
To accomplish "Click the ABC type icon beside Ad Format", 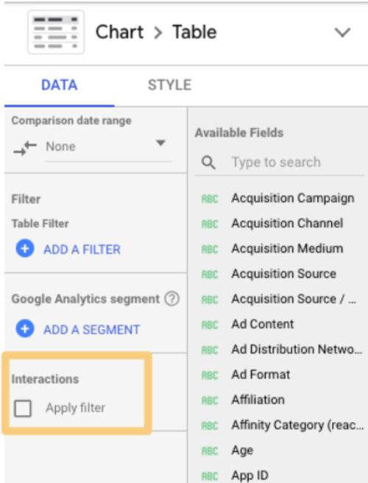I will click(210, 376).
